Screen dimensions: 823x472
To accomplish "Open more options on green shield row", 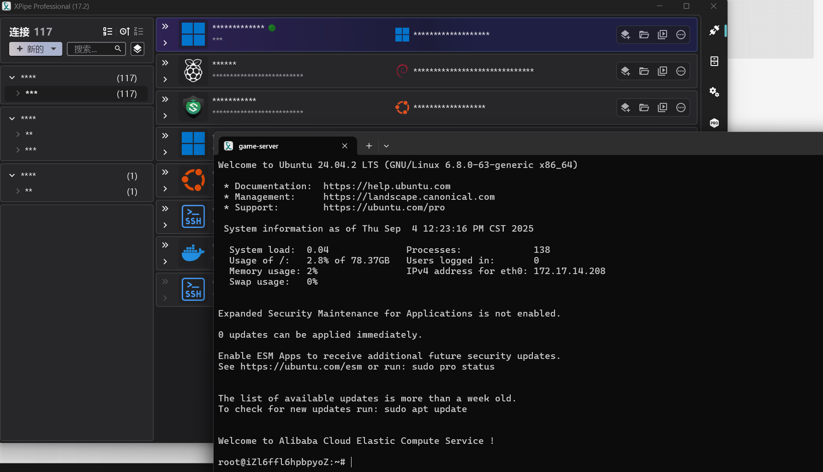I will coord(681,108).
